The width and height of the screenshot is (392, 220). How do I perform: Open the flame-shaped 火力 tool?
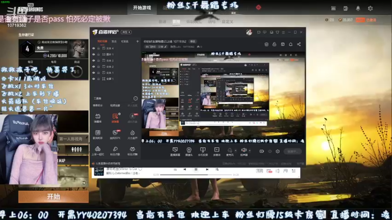point(132,134)
